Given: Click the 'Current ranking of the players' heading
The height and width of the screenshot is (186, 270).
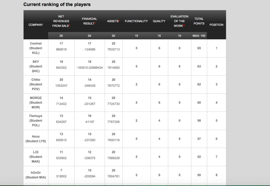Looking at the screenshot, I should point(57,5).
